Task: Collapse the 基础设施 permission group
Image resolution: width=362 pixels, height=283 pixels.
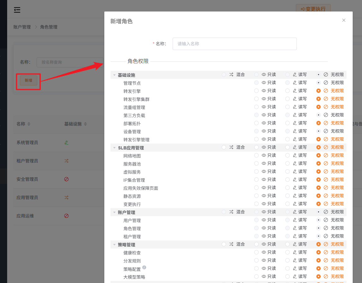Action: tap(114, 75)
